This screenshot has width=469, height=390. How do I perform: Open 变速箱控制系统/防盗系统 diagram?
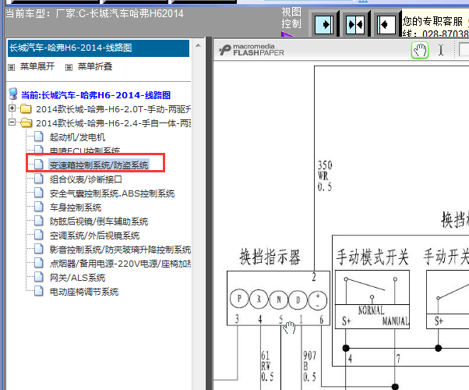pos(98,165)
